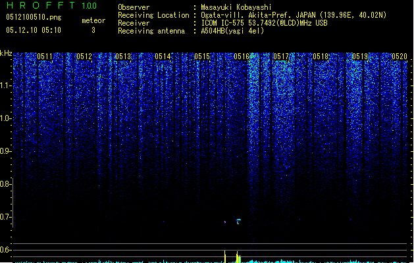Click the 0513 time marker
This screenshot has width=414, height=263.
point(123,57)
